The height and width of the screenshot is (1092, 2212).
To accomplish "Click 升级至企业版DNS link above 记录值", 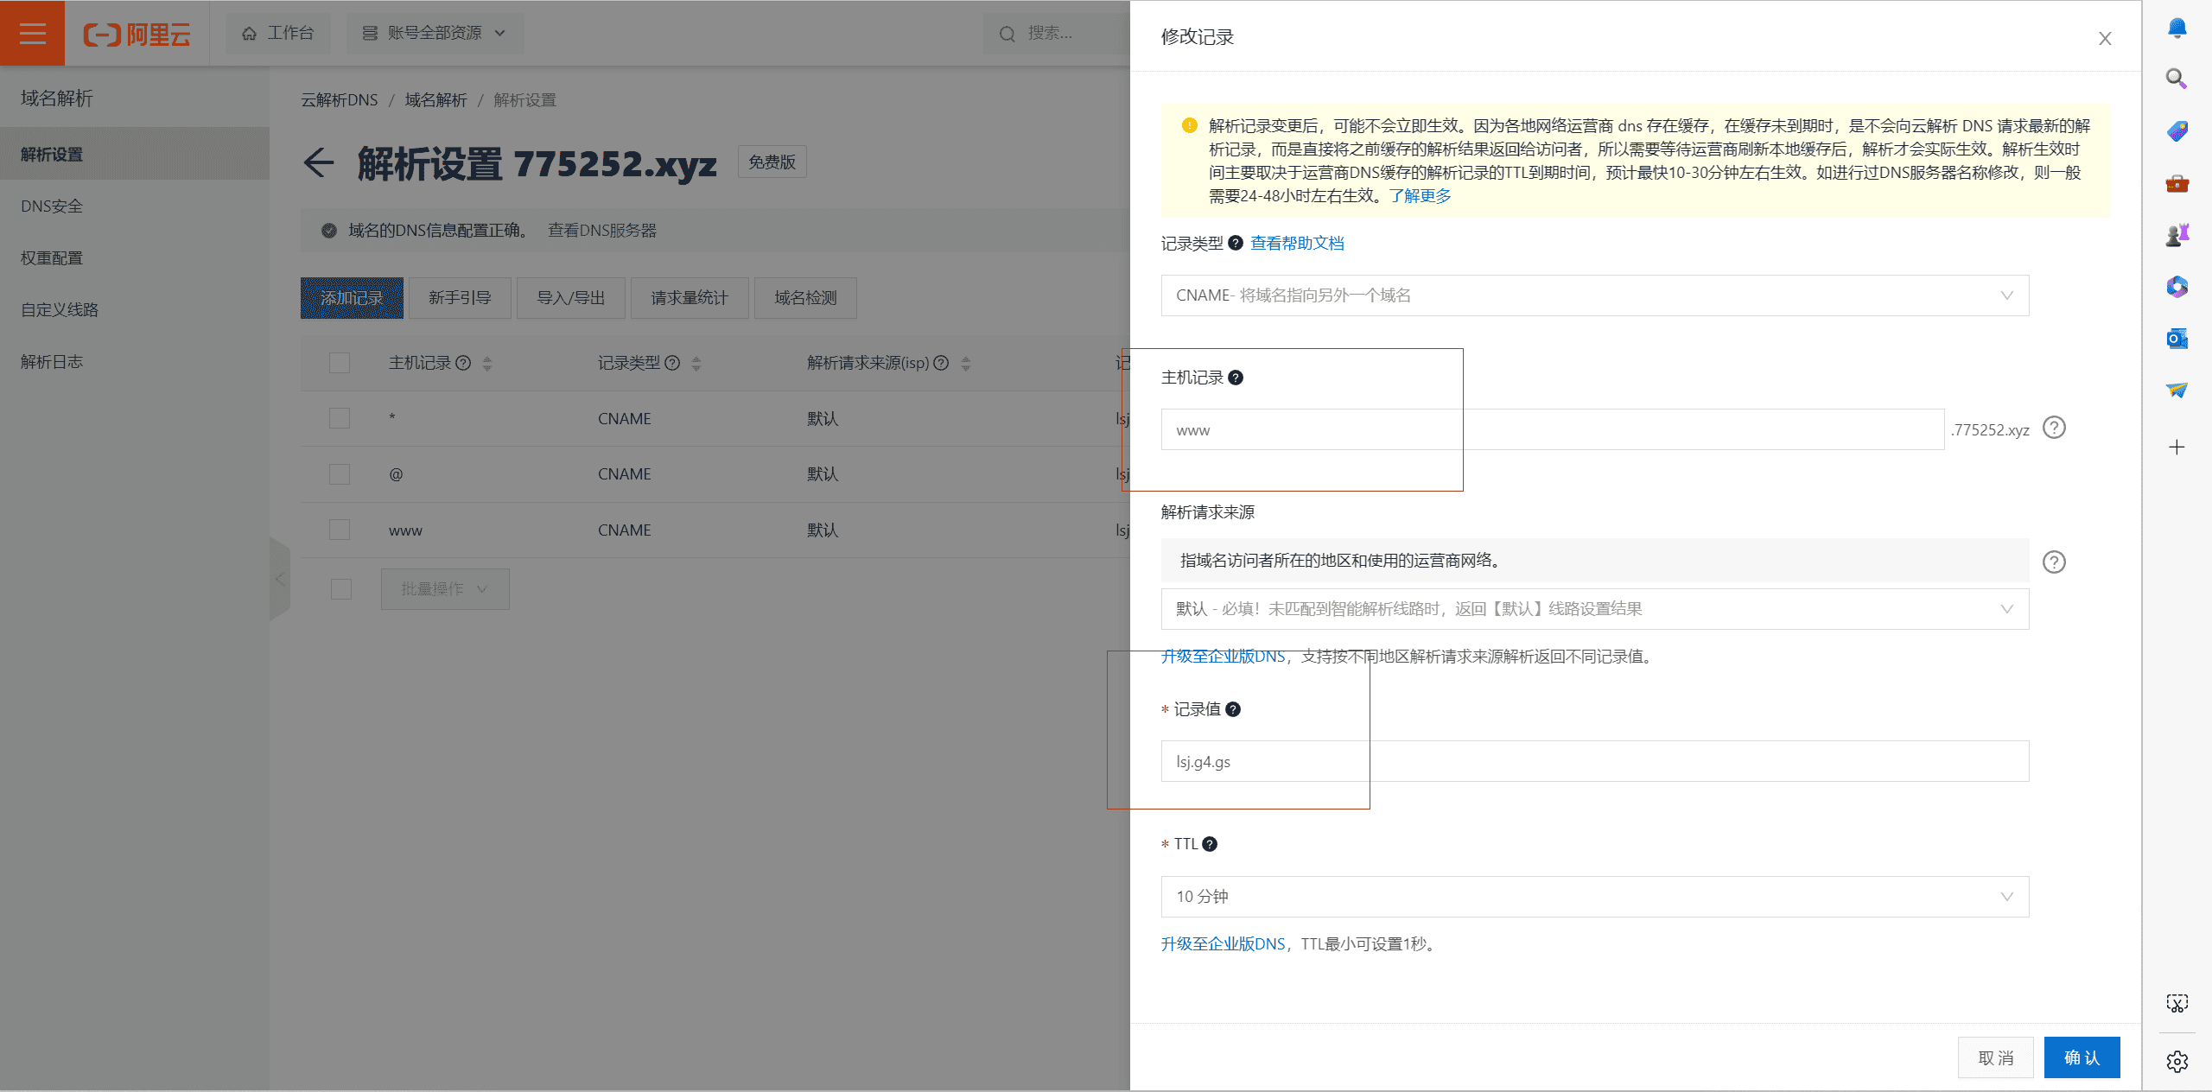I will [1223, 656].
